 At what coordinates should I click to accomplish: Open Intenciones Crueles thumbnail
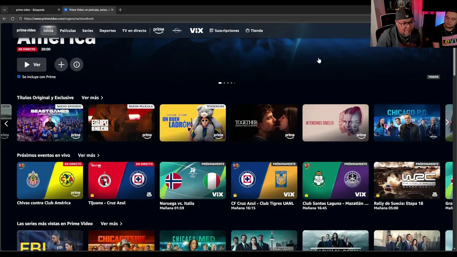(x=336, y=123)
